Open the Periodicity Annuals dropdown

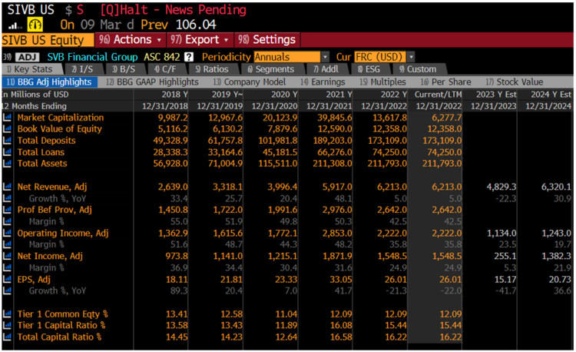tap(290, 57)
